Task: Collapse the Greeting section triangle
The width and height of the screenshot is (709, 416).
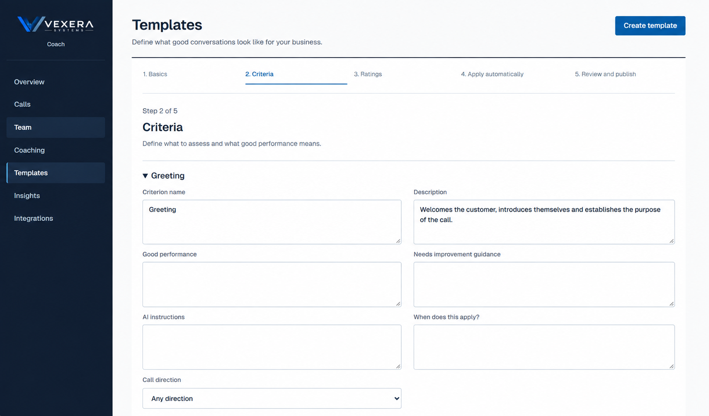Action: (145, 176)
